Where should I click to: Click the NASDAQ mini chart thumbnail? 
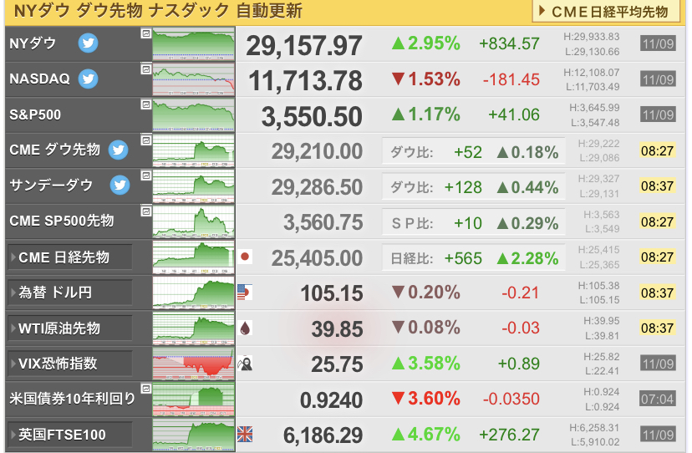(x=193, y=79)
